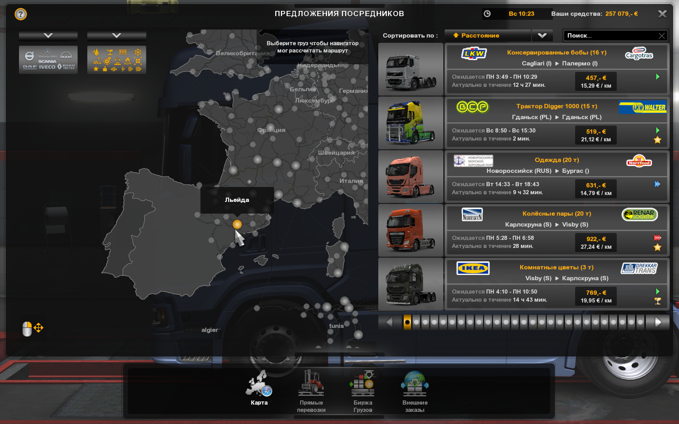Go to next page of offers
The image size is (679, 424).
pos(658,322)
